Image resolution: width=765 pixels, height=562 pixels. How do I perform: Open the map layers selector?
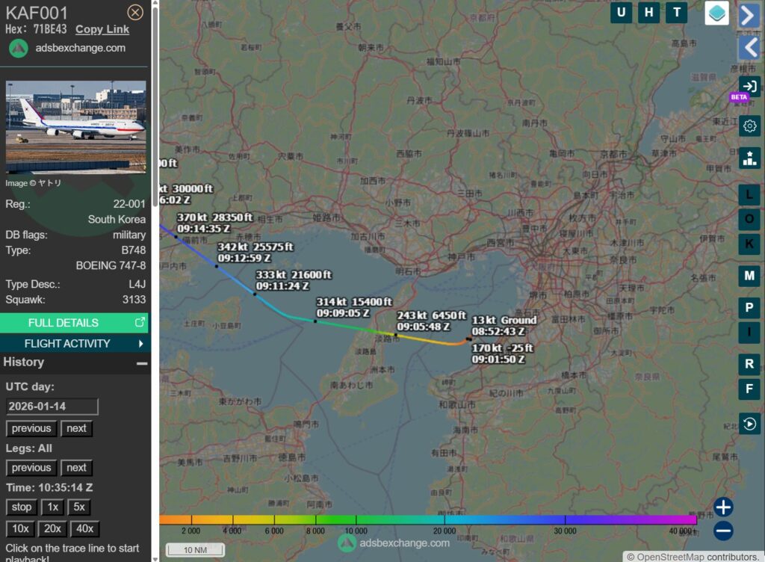click(716, 13)
